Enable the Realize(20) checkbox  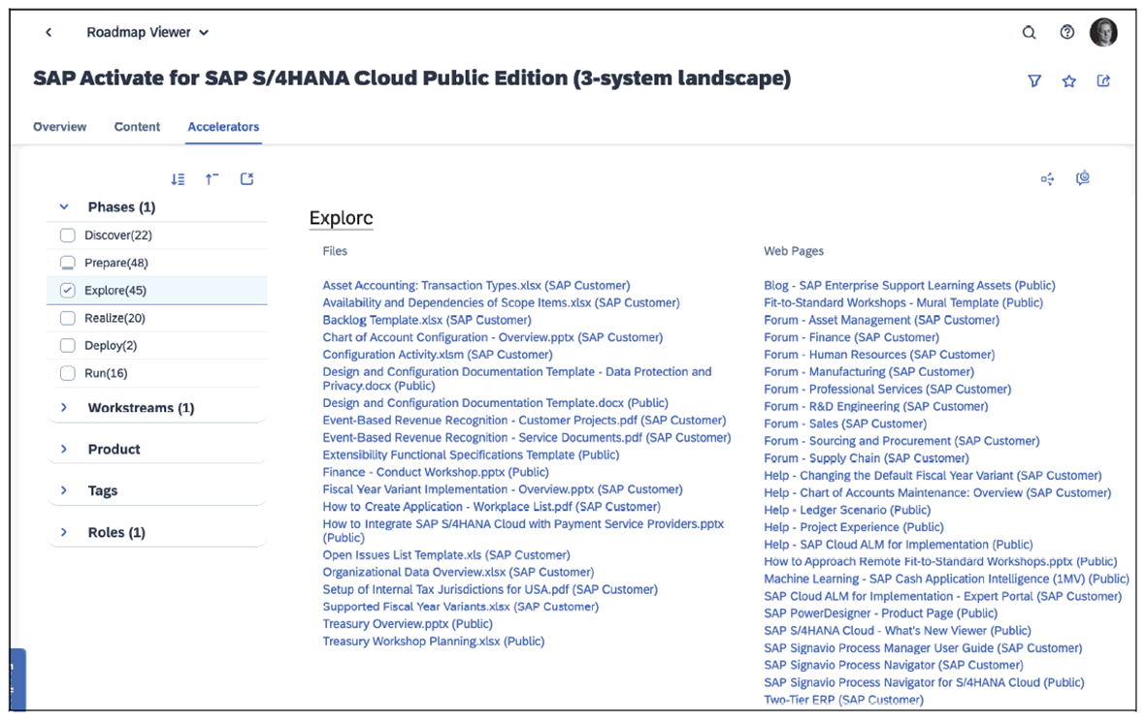pyautogui.click(x=67, y=317)
